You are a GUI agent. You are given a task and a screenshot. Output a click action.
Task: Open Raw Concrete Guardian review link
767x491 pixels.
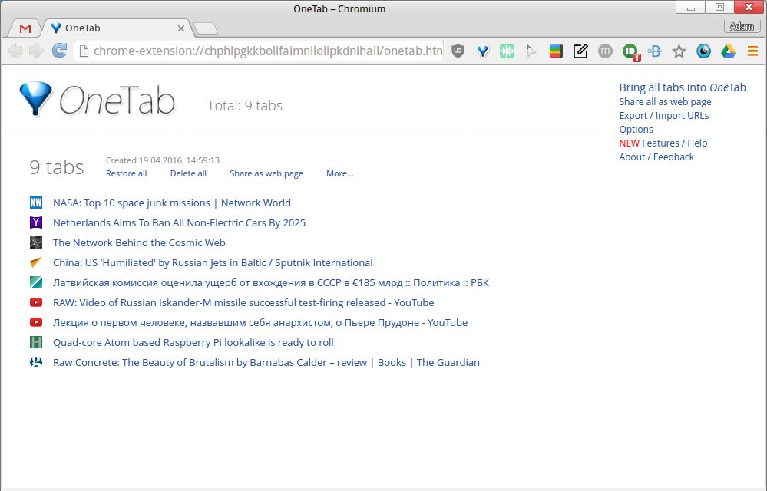point(266,363)
